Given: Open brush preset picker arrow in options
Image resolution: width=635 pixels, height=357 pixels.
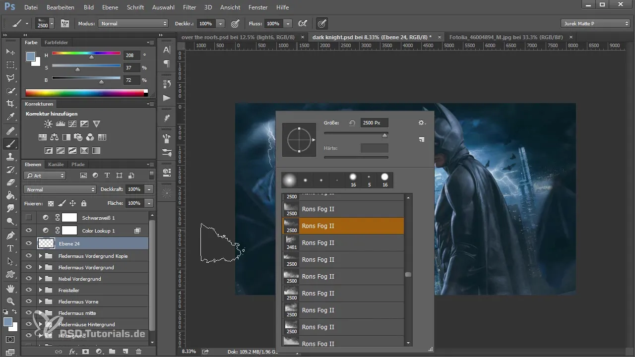Looking at the screenshot, I should click(52, 23).
